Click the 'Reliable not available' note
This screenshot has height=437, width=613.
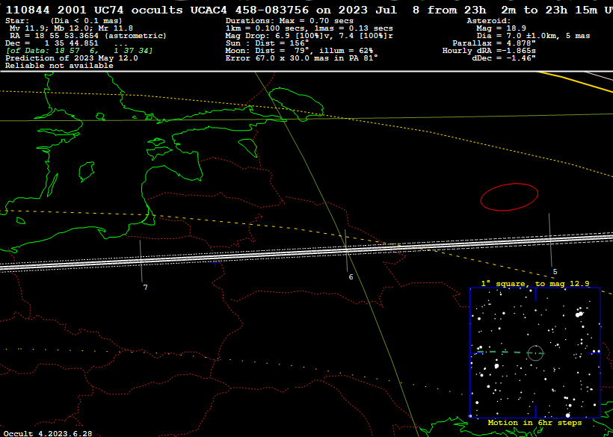pos(59,66)
